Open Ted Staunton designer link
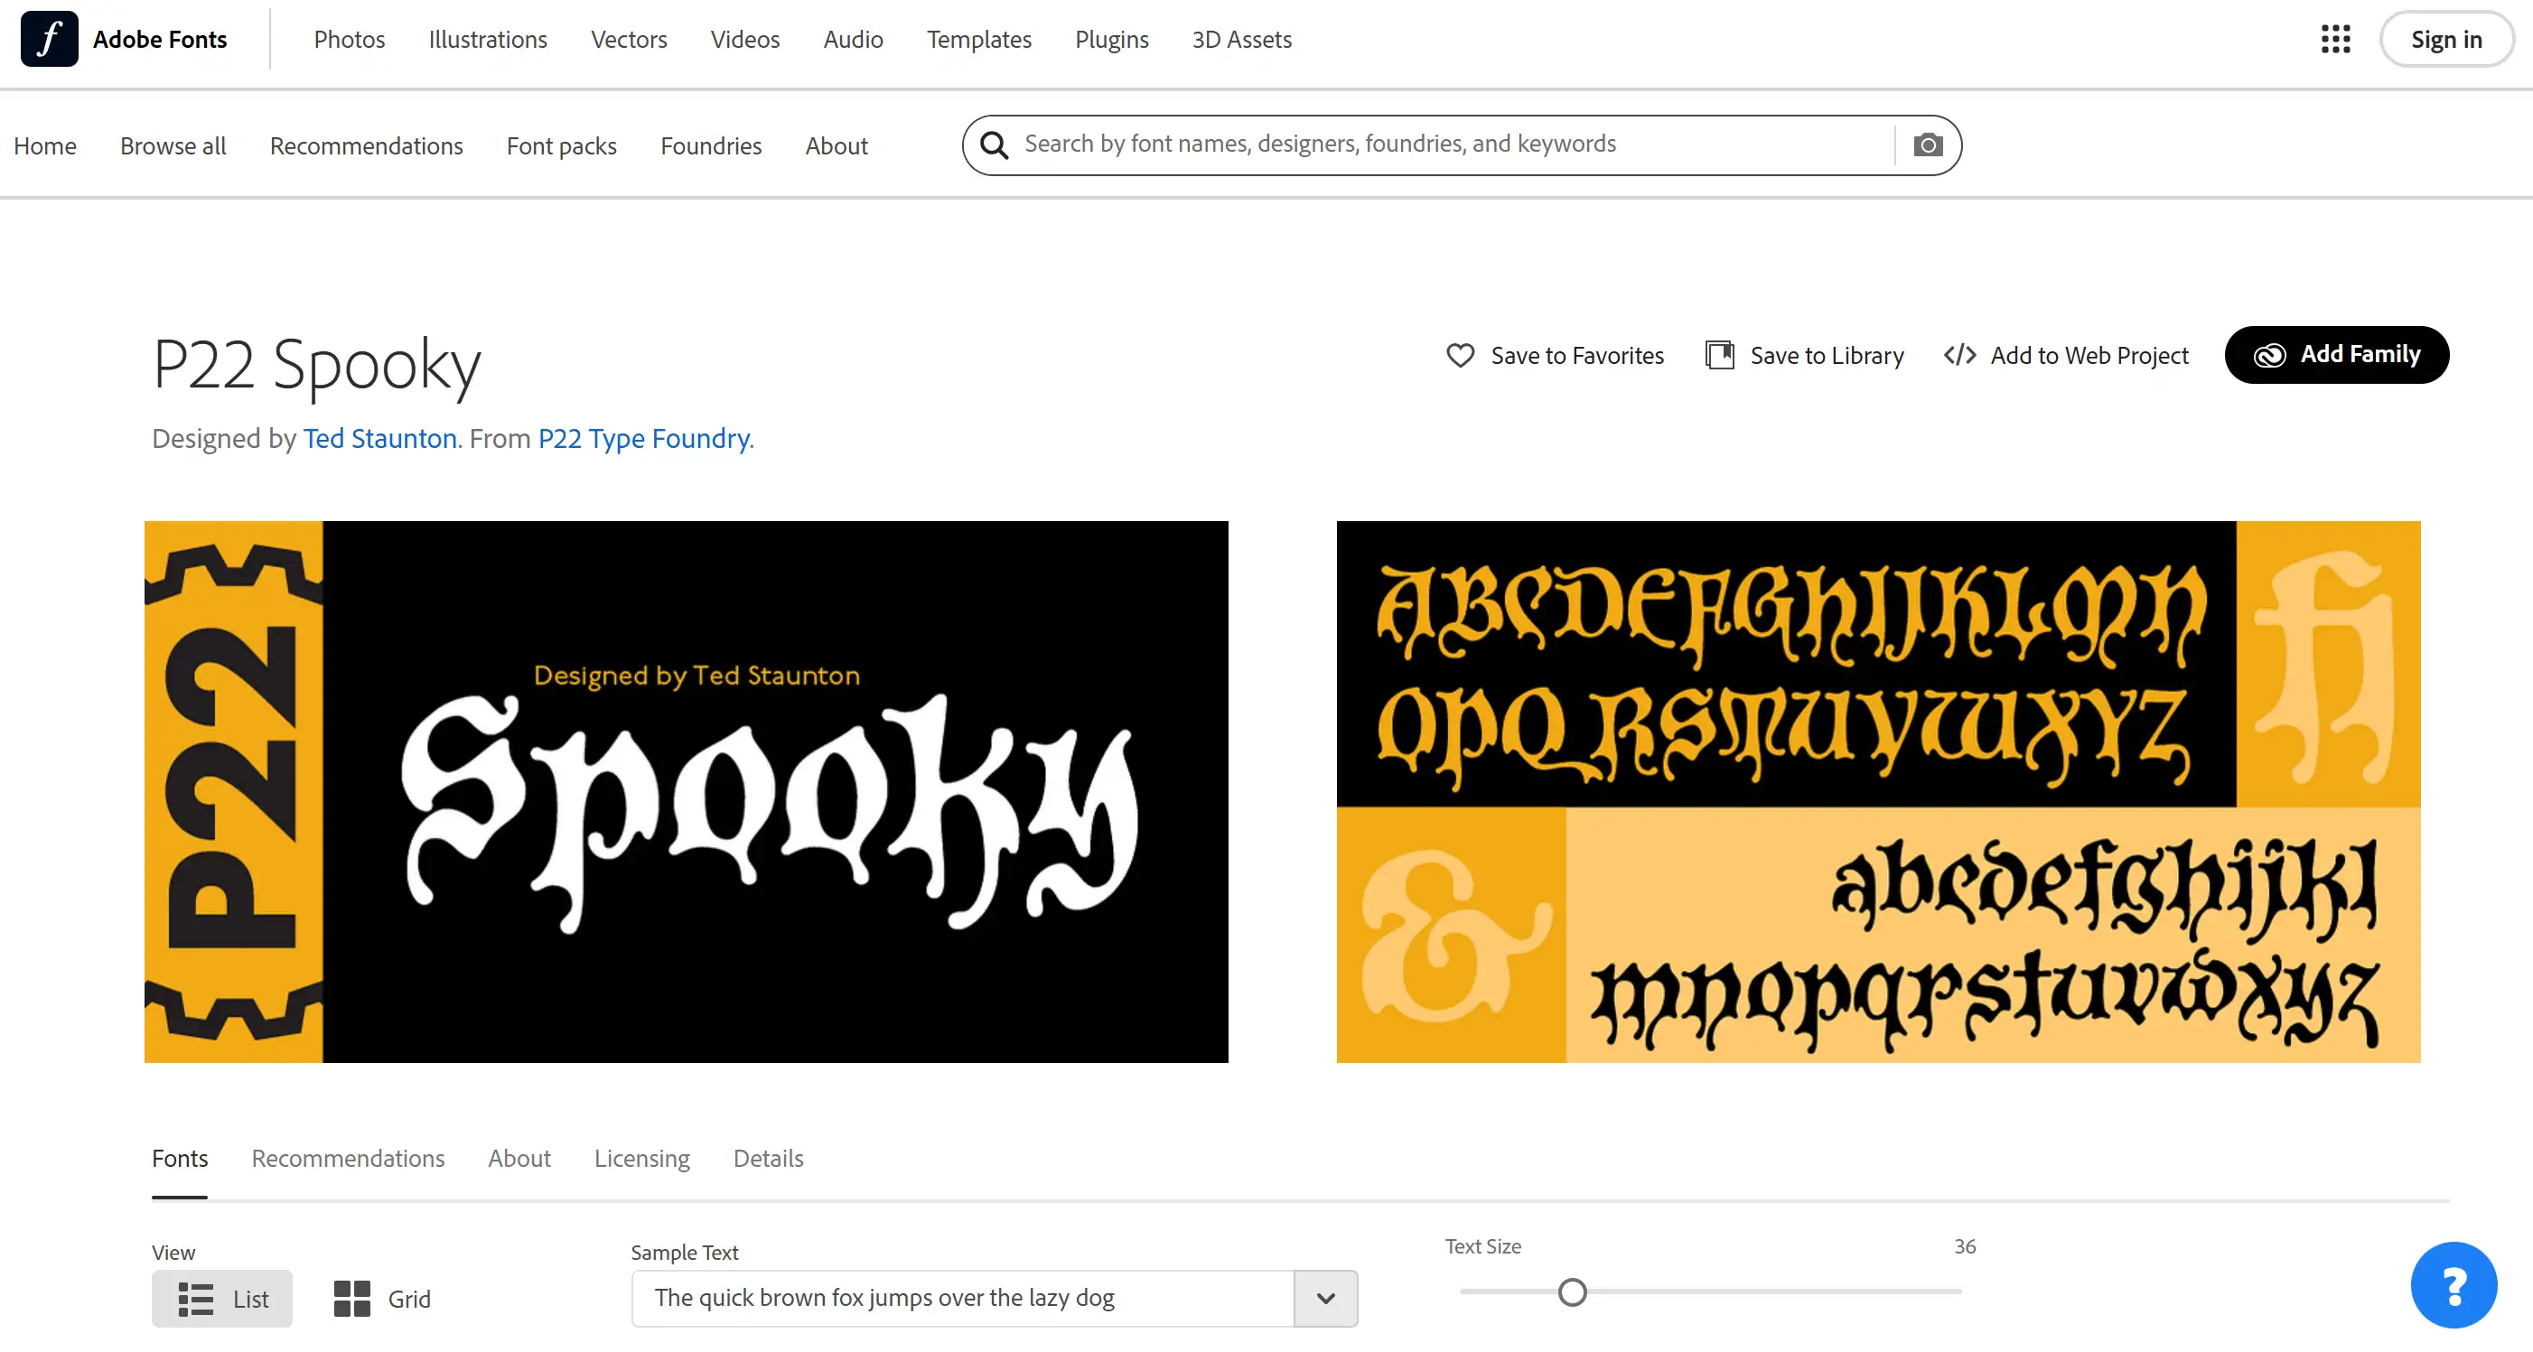The width and height of the screenshot is (2533, 1352). pos(379,437)
